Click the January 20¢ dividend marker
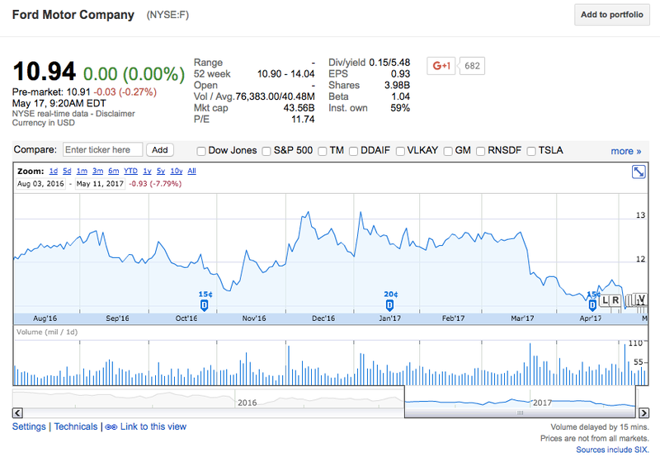The width and height of the screenshot is (660, 457). pos(389,305)
